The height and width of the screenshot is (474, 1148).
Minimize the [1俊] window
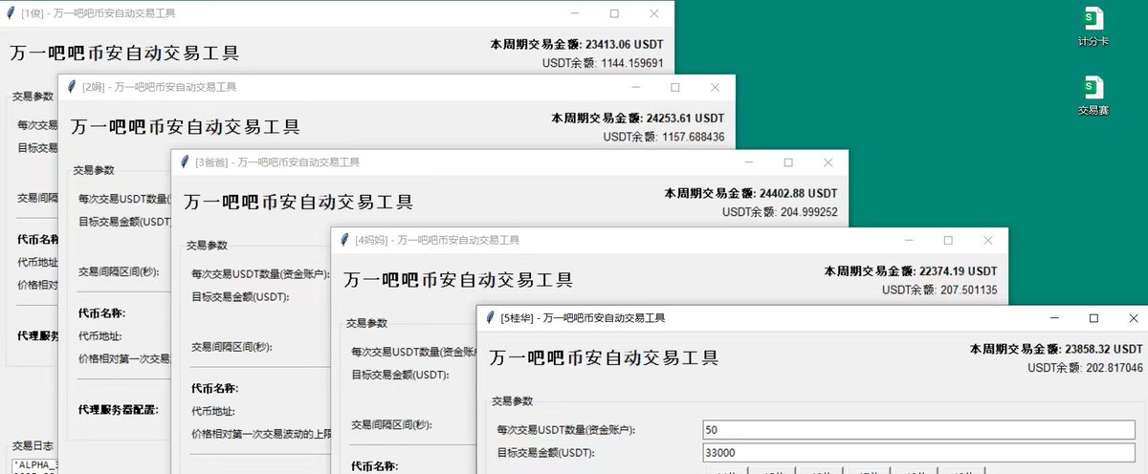point(574,13)
